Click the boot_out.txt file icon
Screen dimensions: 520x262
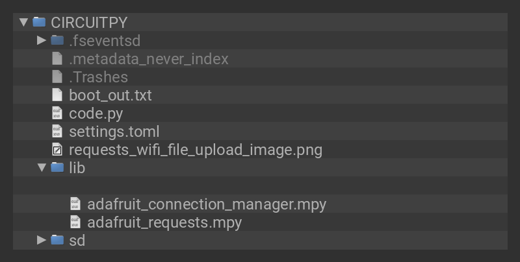tap(57, 95)
